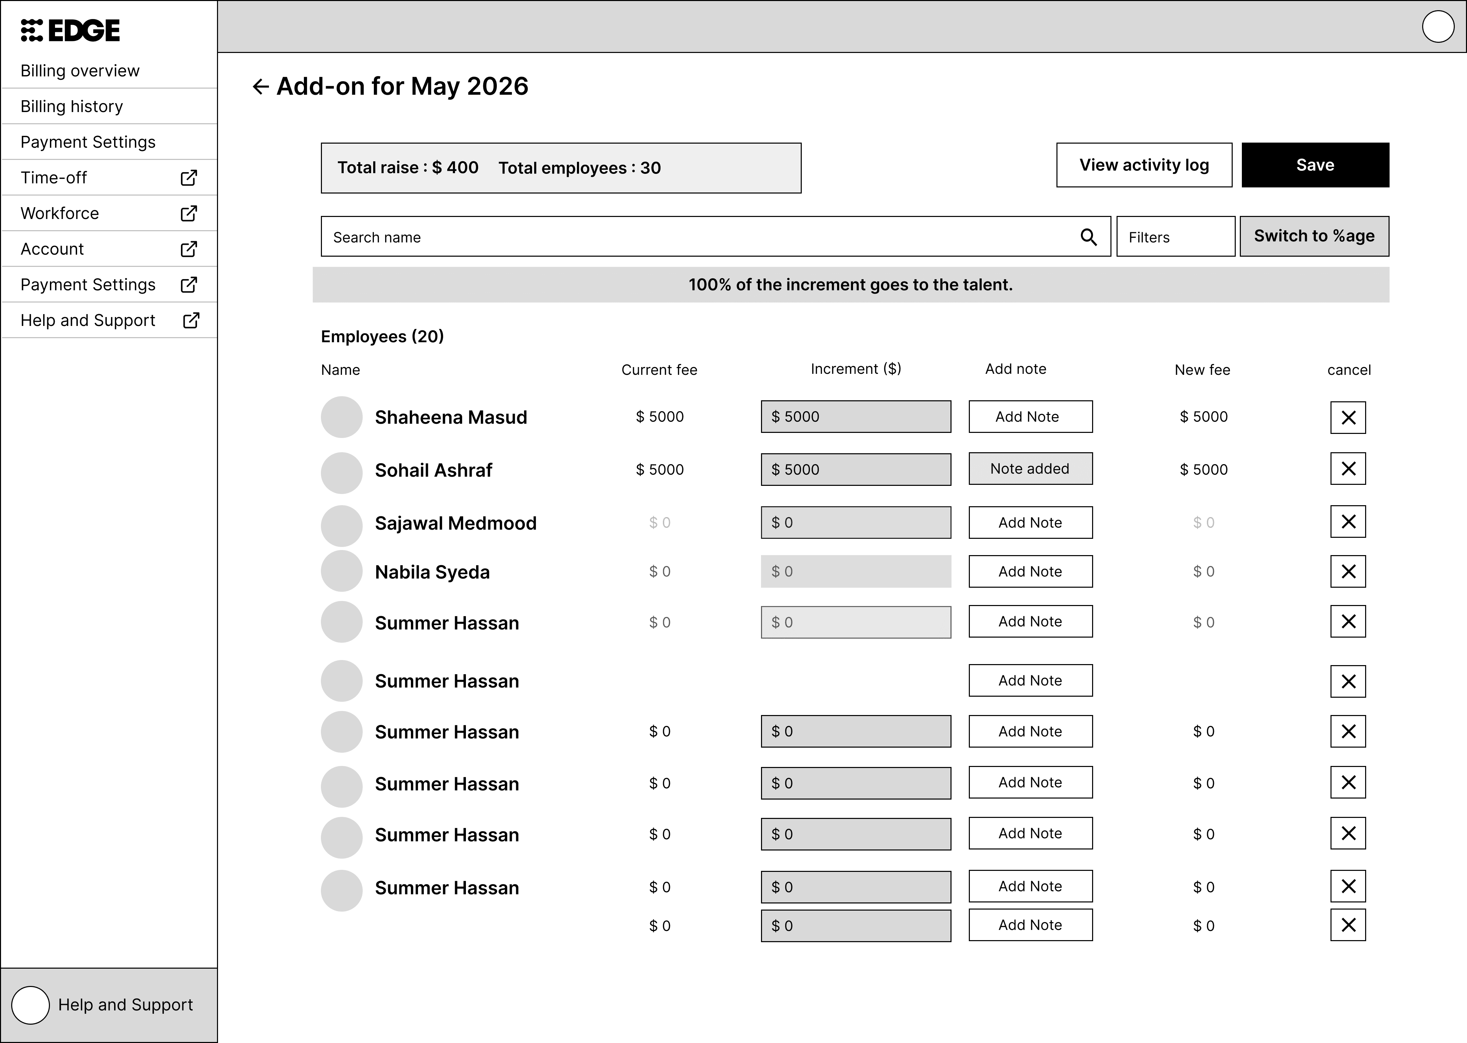The width and height of the screenshot is (1467, 1043).
Task: Add Note for Nabila Syeda
Action: coord(1030,572)
